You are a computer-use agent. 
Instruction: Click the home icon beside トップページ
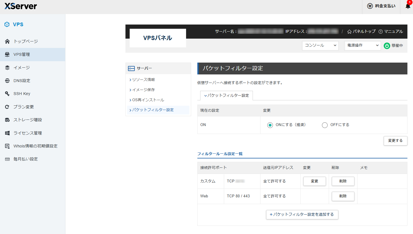click(x=7, y=41)
